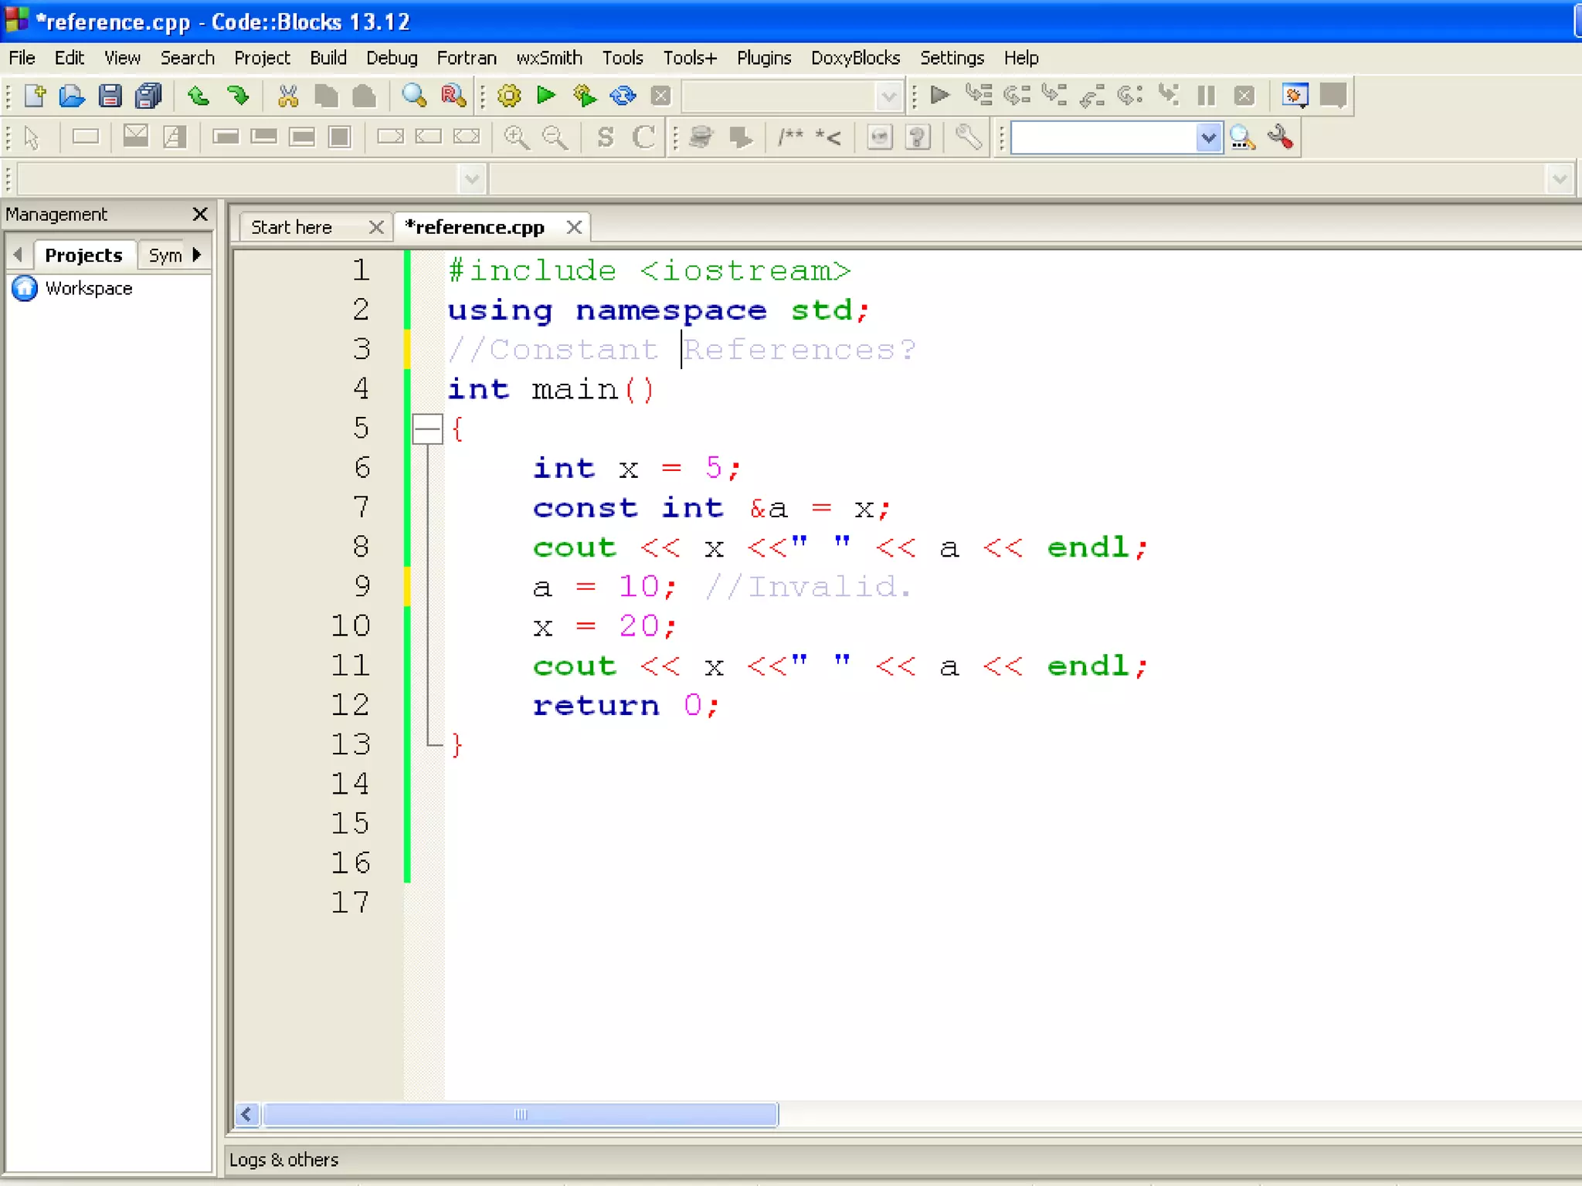Click the Zoom in icon
This screenshot has height=1186, width=1582.
(516, 137)
